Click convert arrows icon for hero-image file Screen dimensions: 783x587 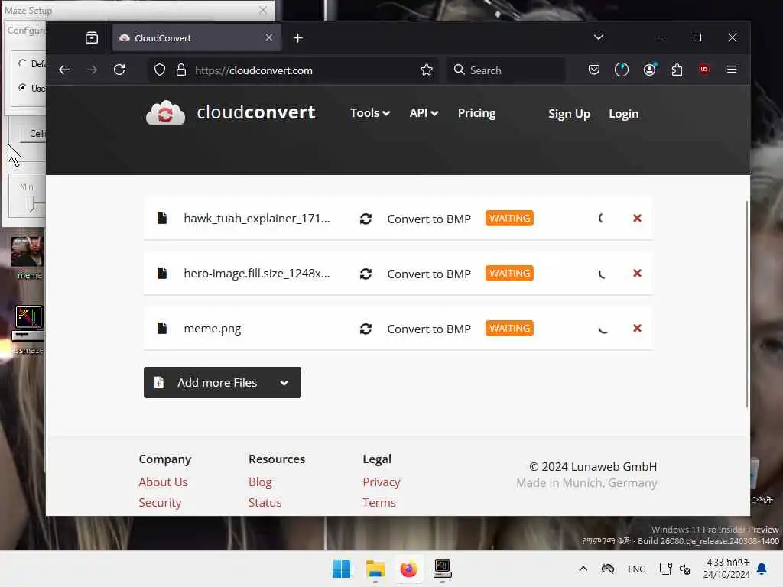366,274
